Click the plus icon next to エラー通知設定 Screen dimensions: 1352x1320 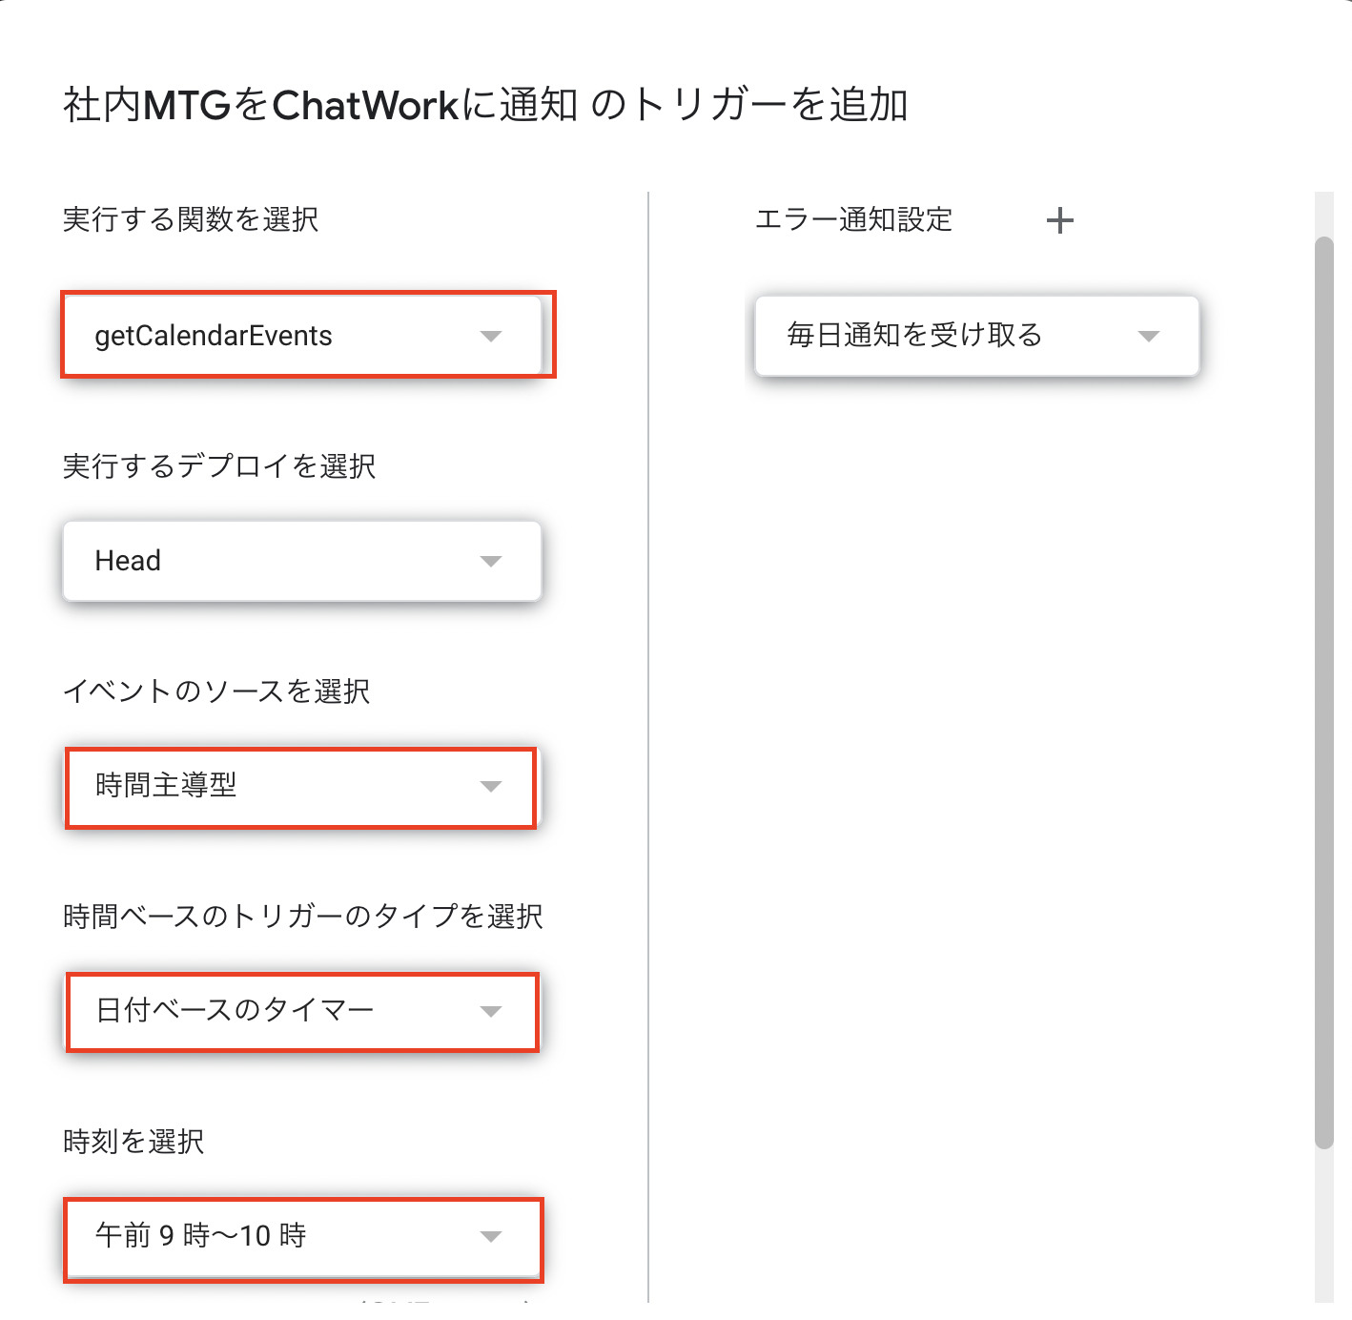click(1060, 220)
